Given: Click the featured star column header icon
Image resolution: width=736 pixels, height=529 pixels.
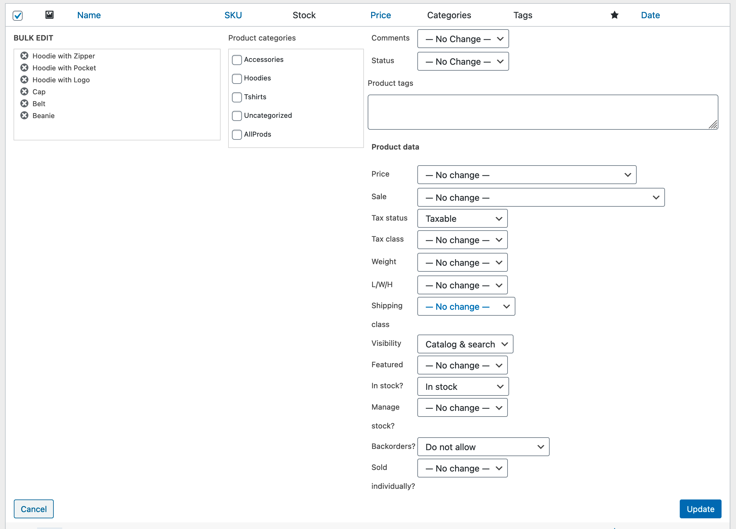Looking at the screenshot, I should 614,15.
